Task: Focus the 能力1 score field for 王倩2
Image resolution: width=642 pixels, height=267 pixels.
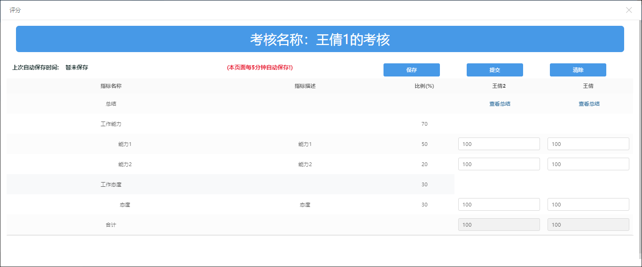Action: (x=499, y=144)
